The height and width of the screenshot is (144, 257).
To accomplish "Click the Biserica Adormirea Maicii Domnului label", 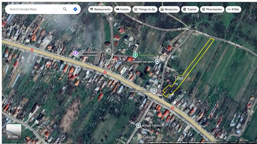I will (x=90, y=54).
